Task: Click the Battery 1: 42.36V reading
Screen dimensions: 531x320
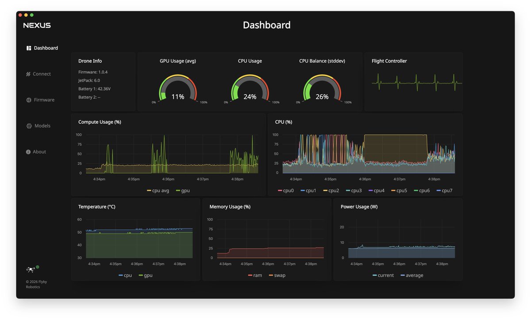Action: (x=94, y=89)
